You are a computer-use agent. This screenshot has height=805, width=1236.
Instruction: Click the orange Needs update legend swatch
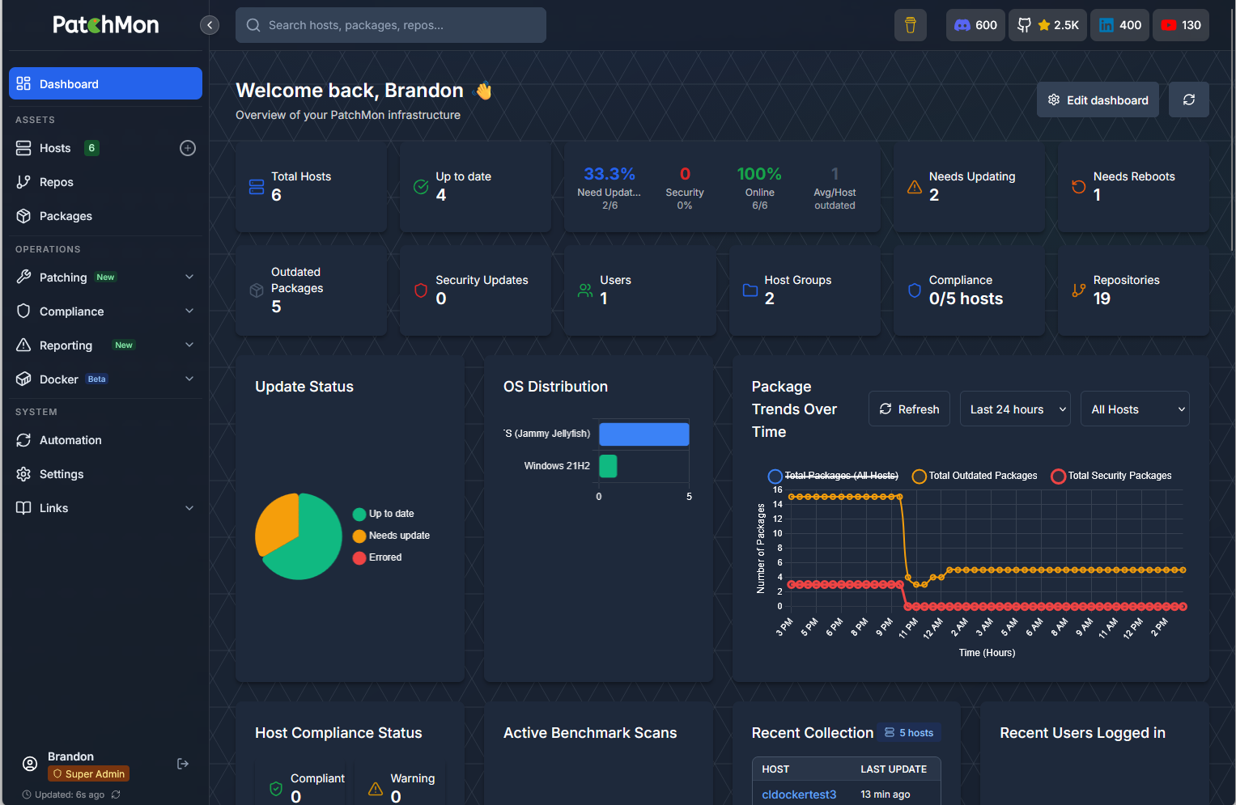tap(359, 536)
